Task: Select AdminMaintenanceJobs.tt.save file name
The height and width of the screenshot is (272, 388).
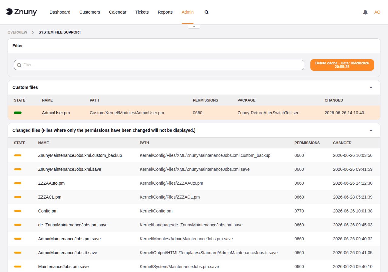Action: coord(68,253)
